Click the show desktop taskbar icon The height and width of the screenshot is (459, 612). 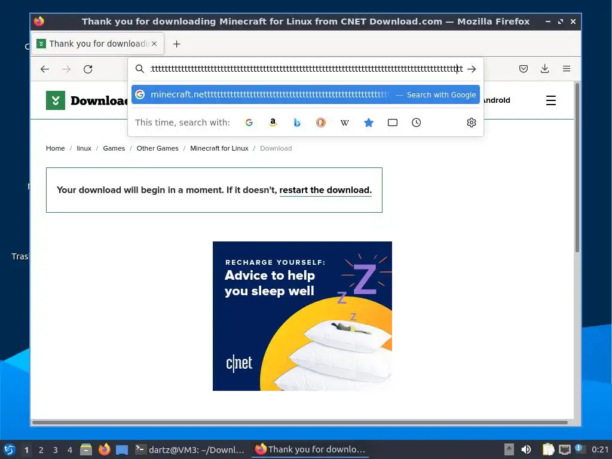[x=122, y=449]
